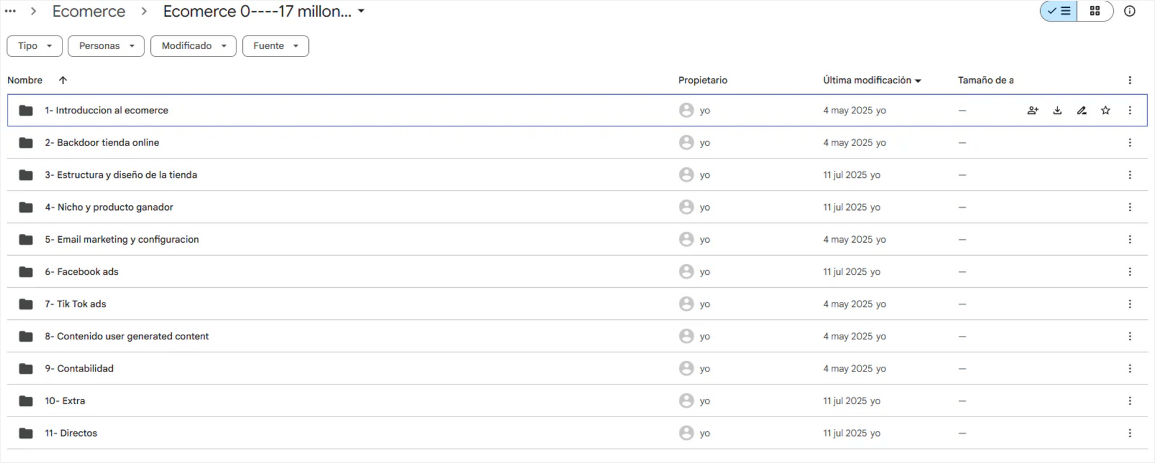Rename the Introduccion al ecomerce folder
This screenshot has height=464, width=1156.
(1081, 110)
